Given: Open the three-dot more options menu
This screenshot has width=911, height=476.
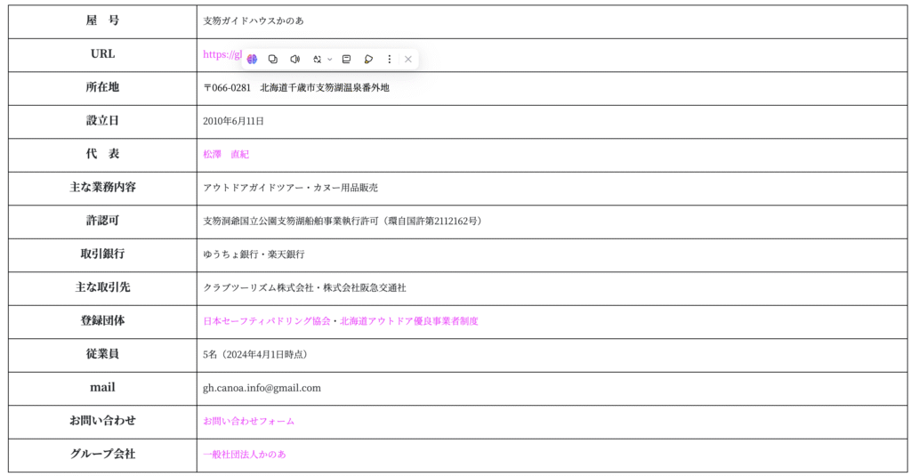Looking at the screenshot, I should tap(390, 60).
